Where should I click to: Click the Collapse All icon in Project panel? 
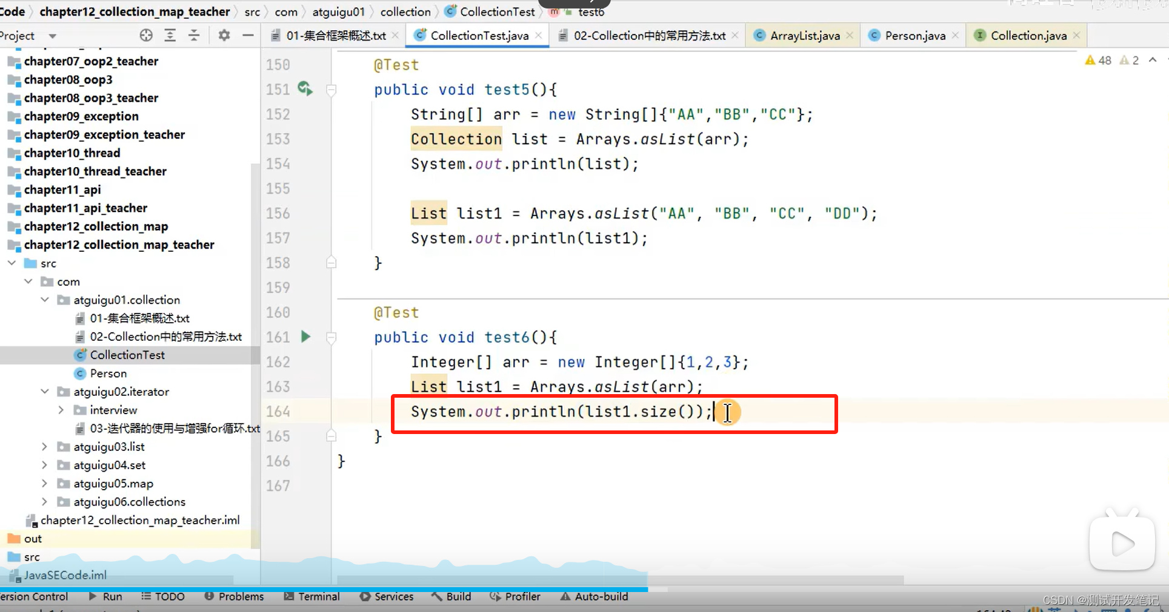(194, 35)
